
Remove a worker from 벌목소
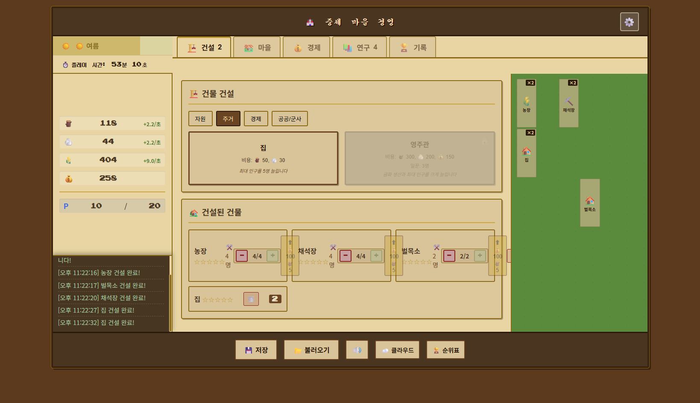(449, 256)
